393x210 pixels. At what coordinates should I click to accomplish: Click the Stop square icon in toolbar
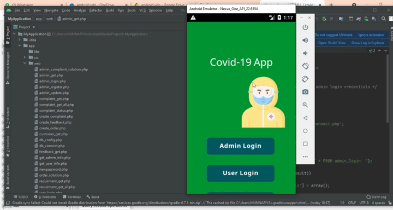331,19
